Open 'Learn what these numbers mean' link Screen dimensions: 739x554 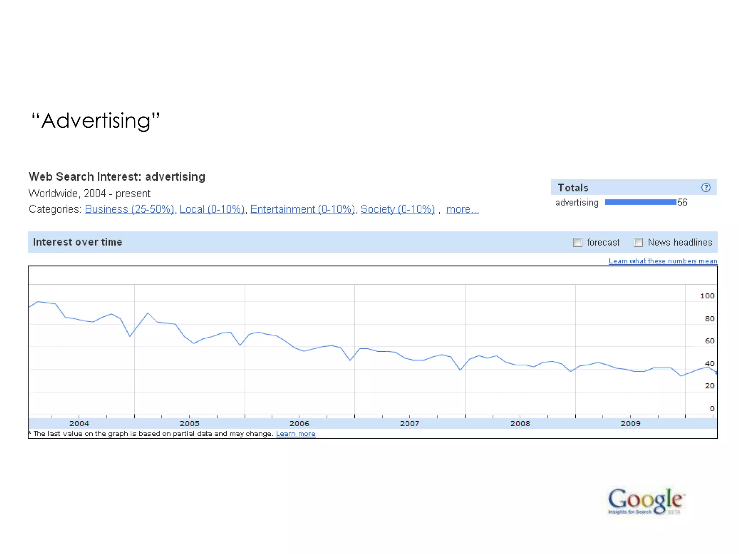click(x=663, y=261)
